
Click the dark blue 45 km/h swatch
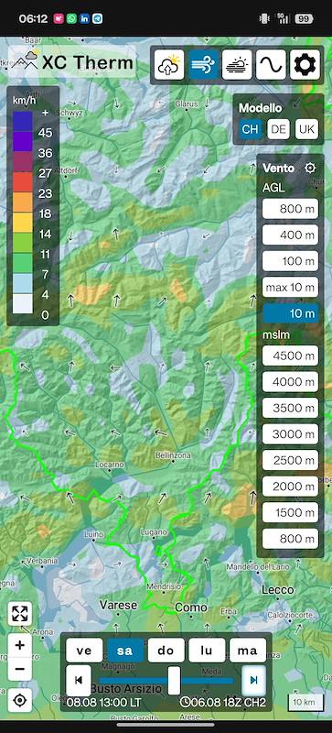(x=23, y=122)
